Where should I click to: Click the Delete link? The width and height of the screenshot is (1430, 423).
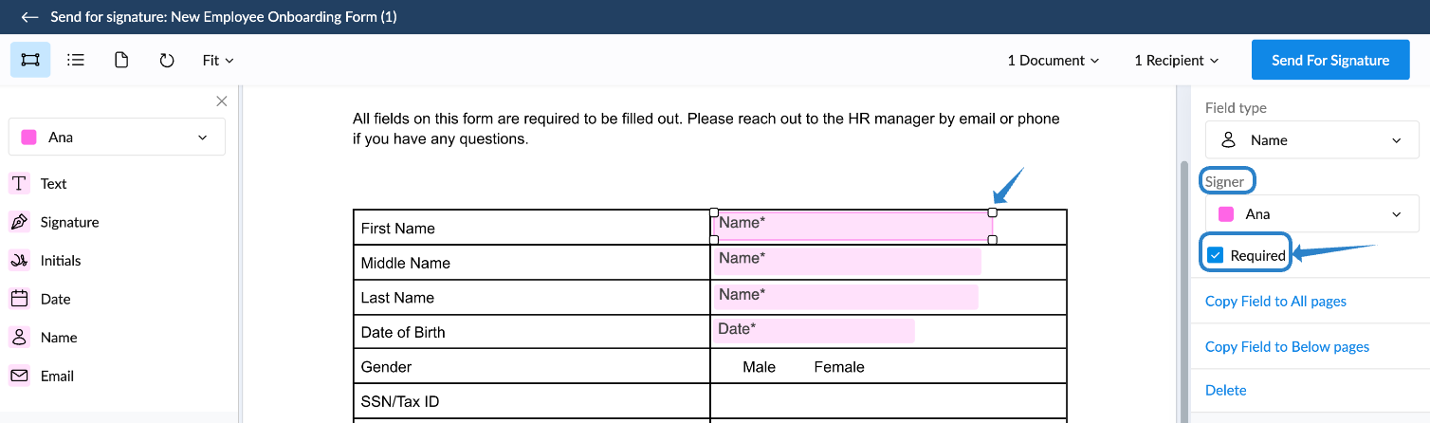(1225, 391)
